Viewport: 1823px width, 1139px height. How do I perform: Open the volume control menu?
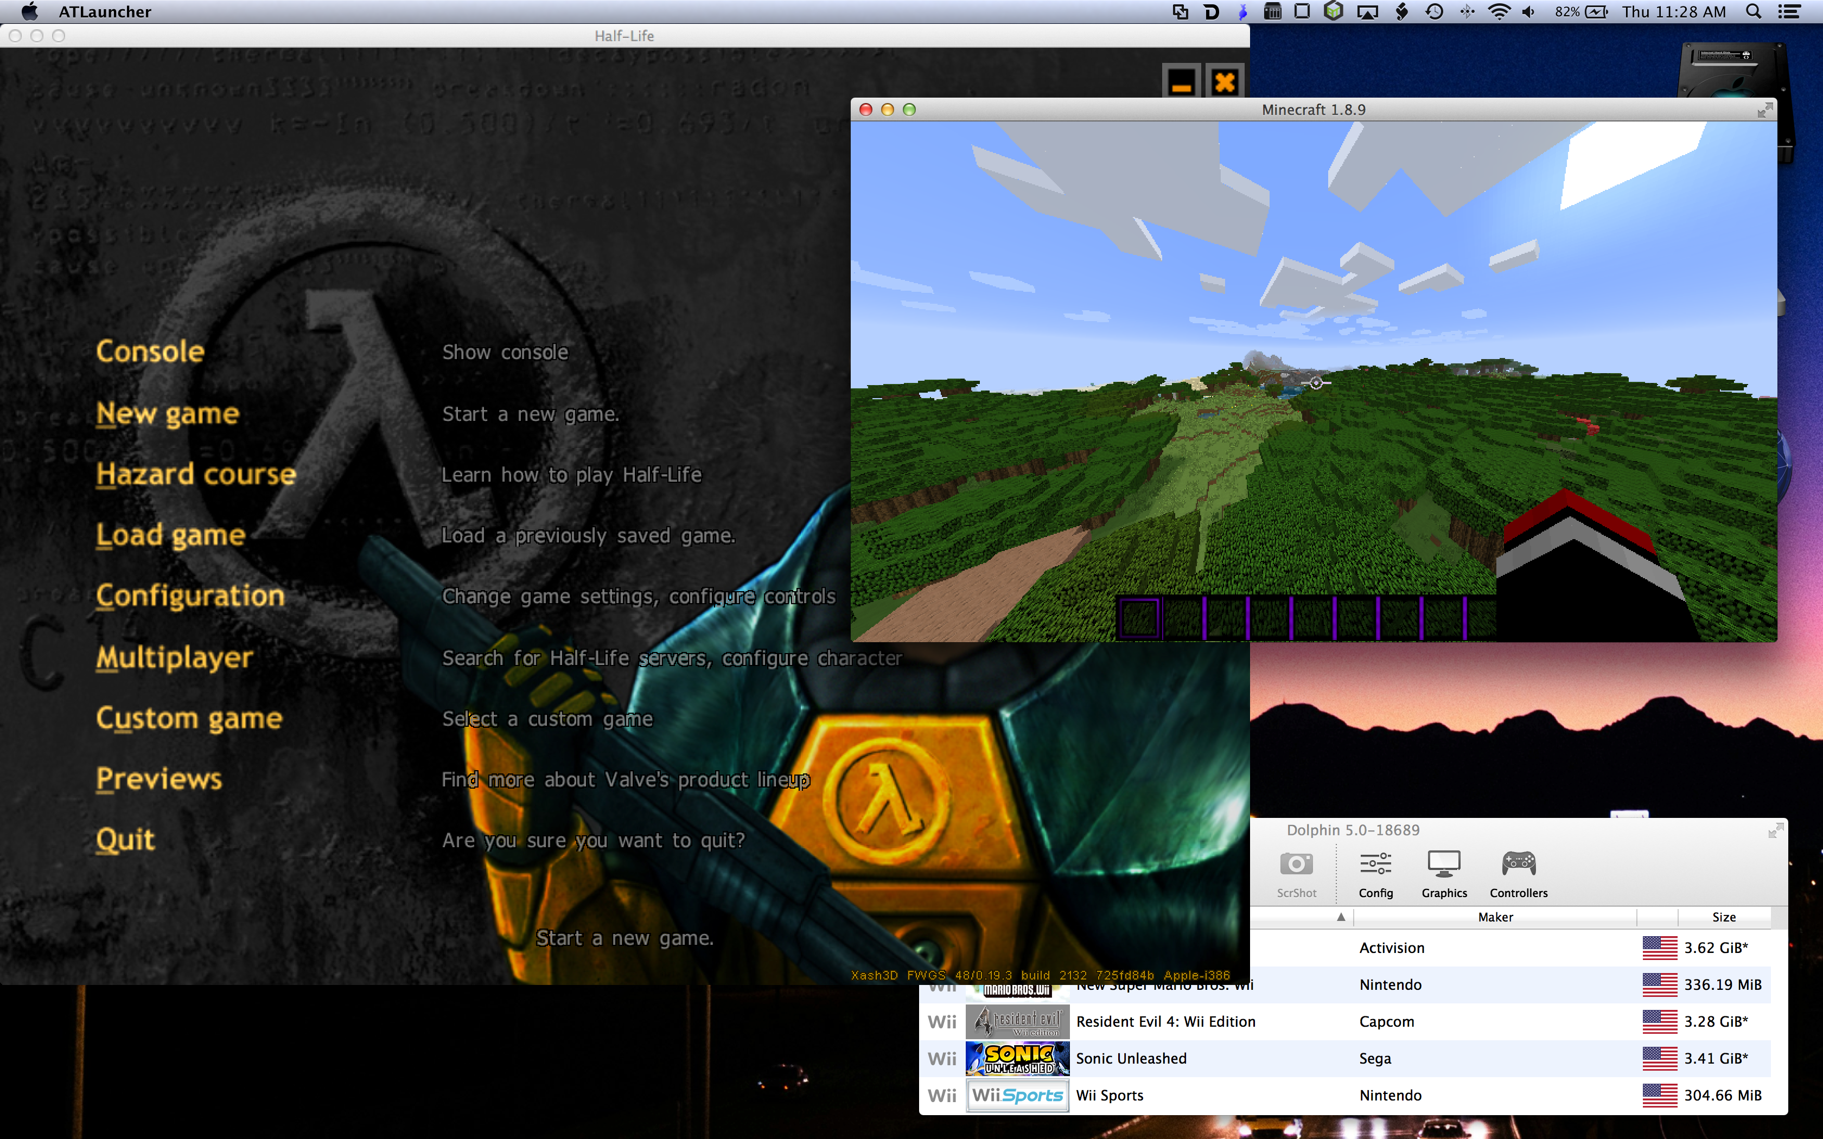click(x=1528, y=11)
